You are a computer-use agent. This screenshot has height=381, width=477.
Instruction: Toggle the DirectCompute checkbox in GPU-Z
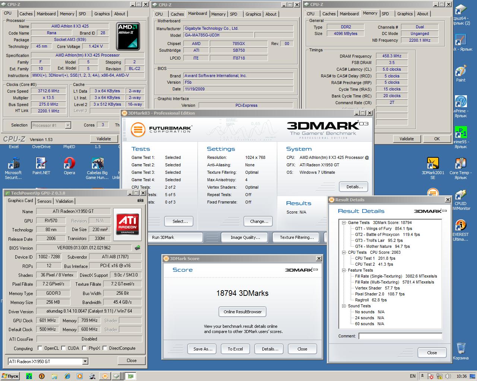click(105, 348)
